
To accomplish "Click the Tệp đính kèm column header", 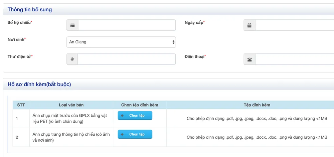I will pos(257,105).
